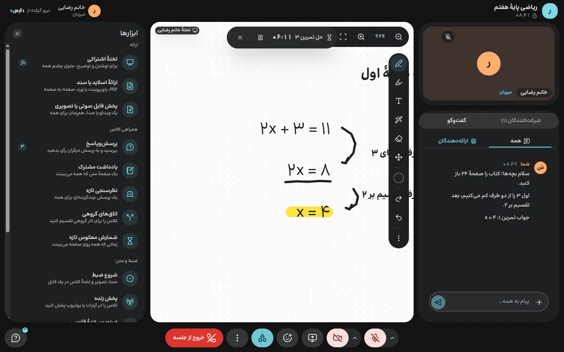Click the plus attachment button in chat
The width and height of the screenshot is (564, 352).
539,302
